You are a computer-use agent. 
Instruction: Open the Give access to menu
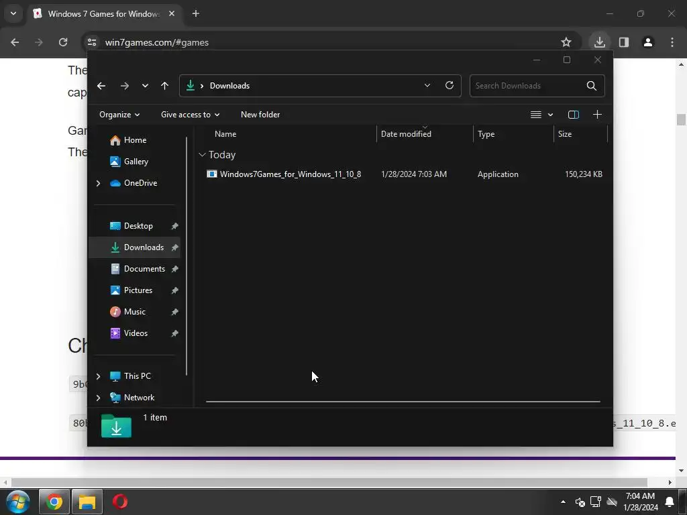[190, 115]
